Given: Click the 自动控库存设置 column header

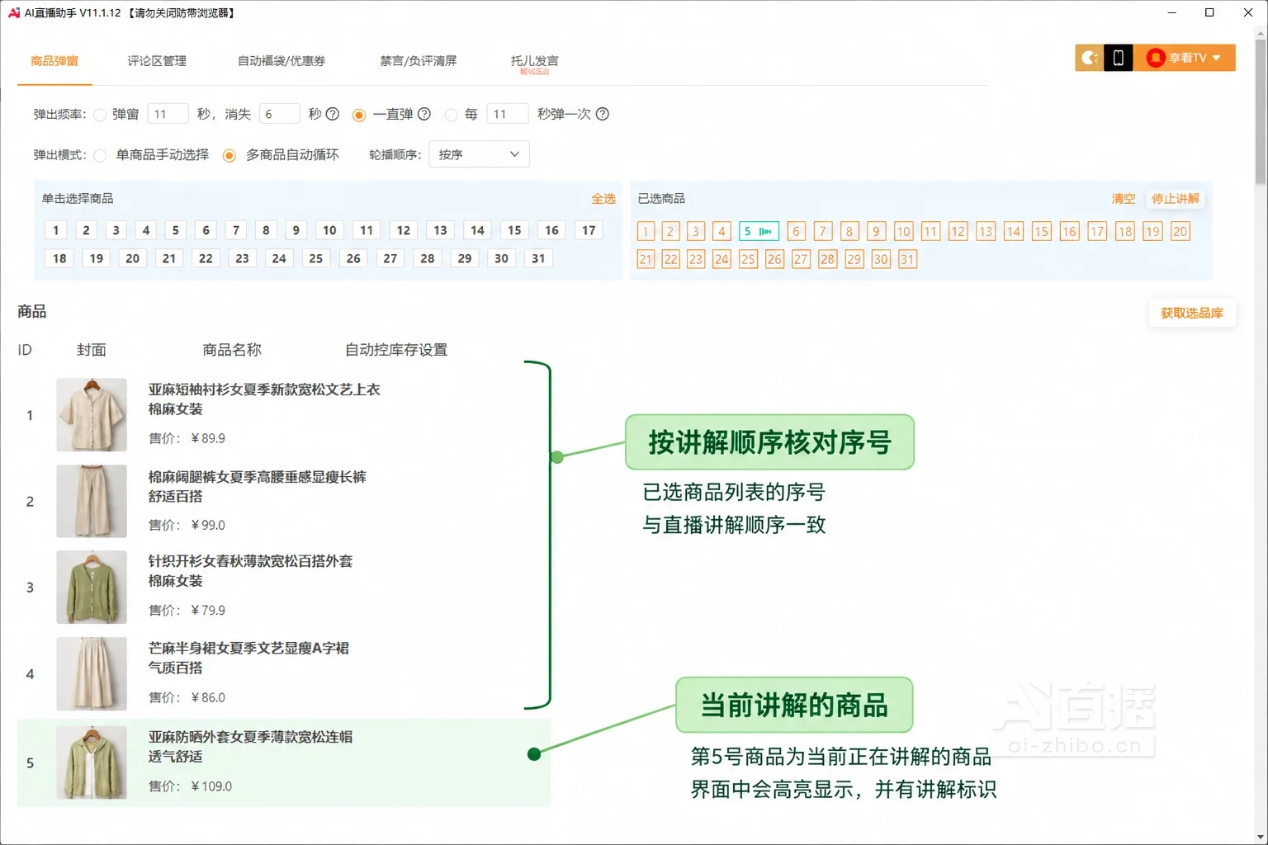Looking at the screenshot, I should pos(396,350).
